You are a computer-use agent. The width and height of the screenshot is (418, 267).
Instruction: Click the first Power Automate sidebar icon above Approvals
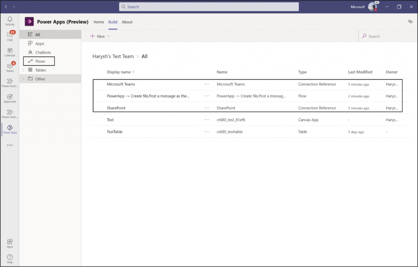[10, 82]
